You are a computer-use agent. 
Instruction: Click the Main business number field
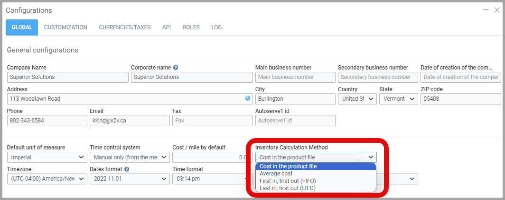294,77
